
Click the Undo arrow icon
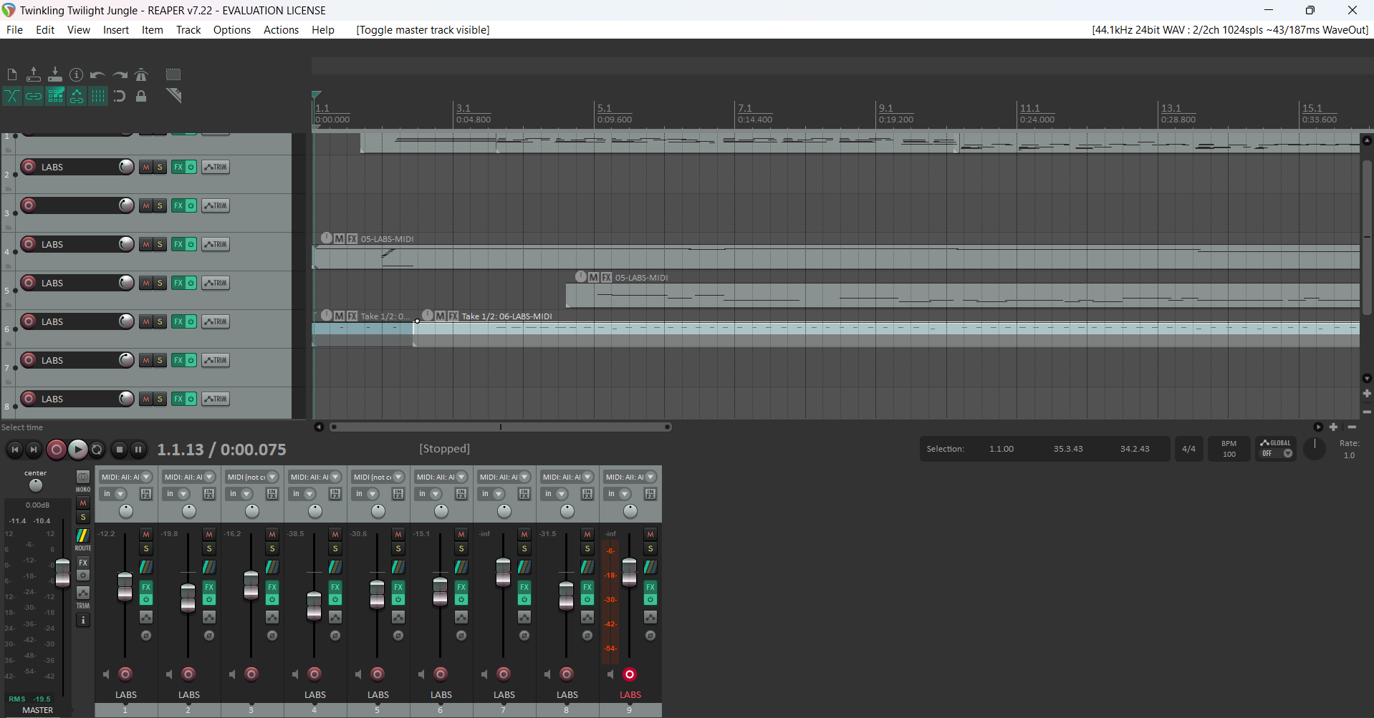click(98, 74)
